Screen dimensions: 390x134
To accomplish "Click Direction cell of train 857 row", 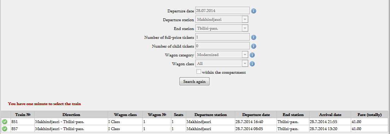I will pyautogui.click(x=71, y=129).
